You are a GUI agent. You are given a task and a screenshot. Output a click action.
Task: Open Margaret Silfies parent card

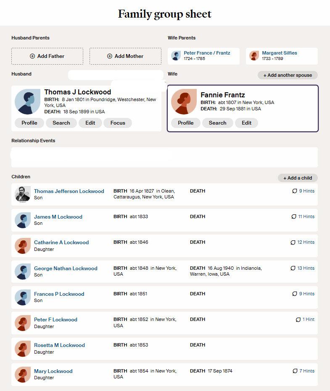(282, 56)
